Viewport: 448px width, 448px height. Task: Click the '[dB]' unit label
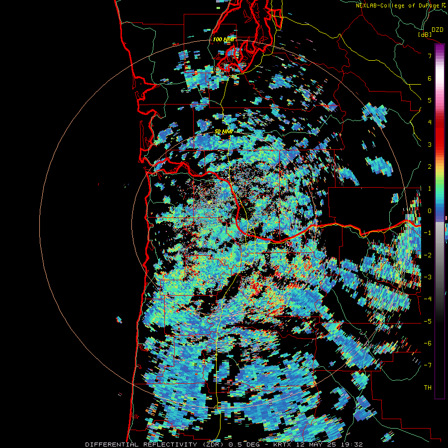pos(425,34)
